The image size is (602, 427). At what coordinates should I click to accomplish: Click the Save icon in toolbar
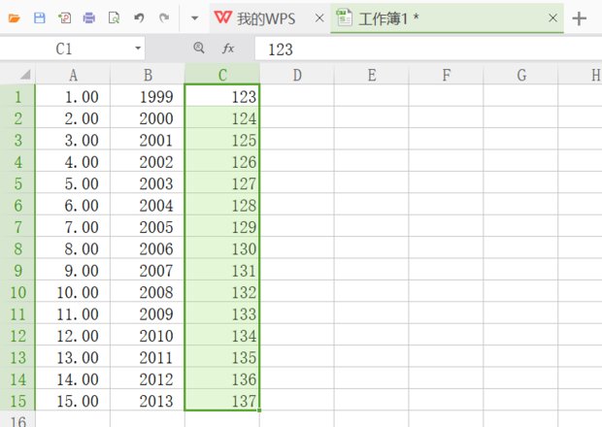(x=40, y=17)
